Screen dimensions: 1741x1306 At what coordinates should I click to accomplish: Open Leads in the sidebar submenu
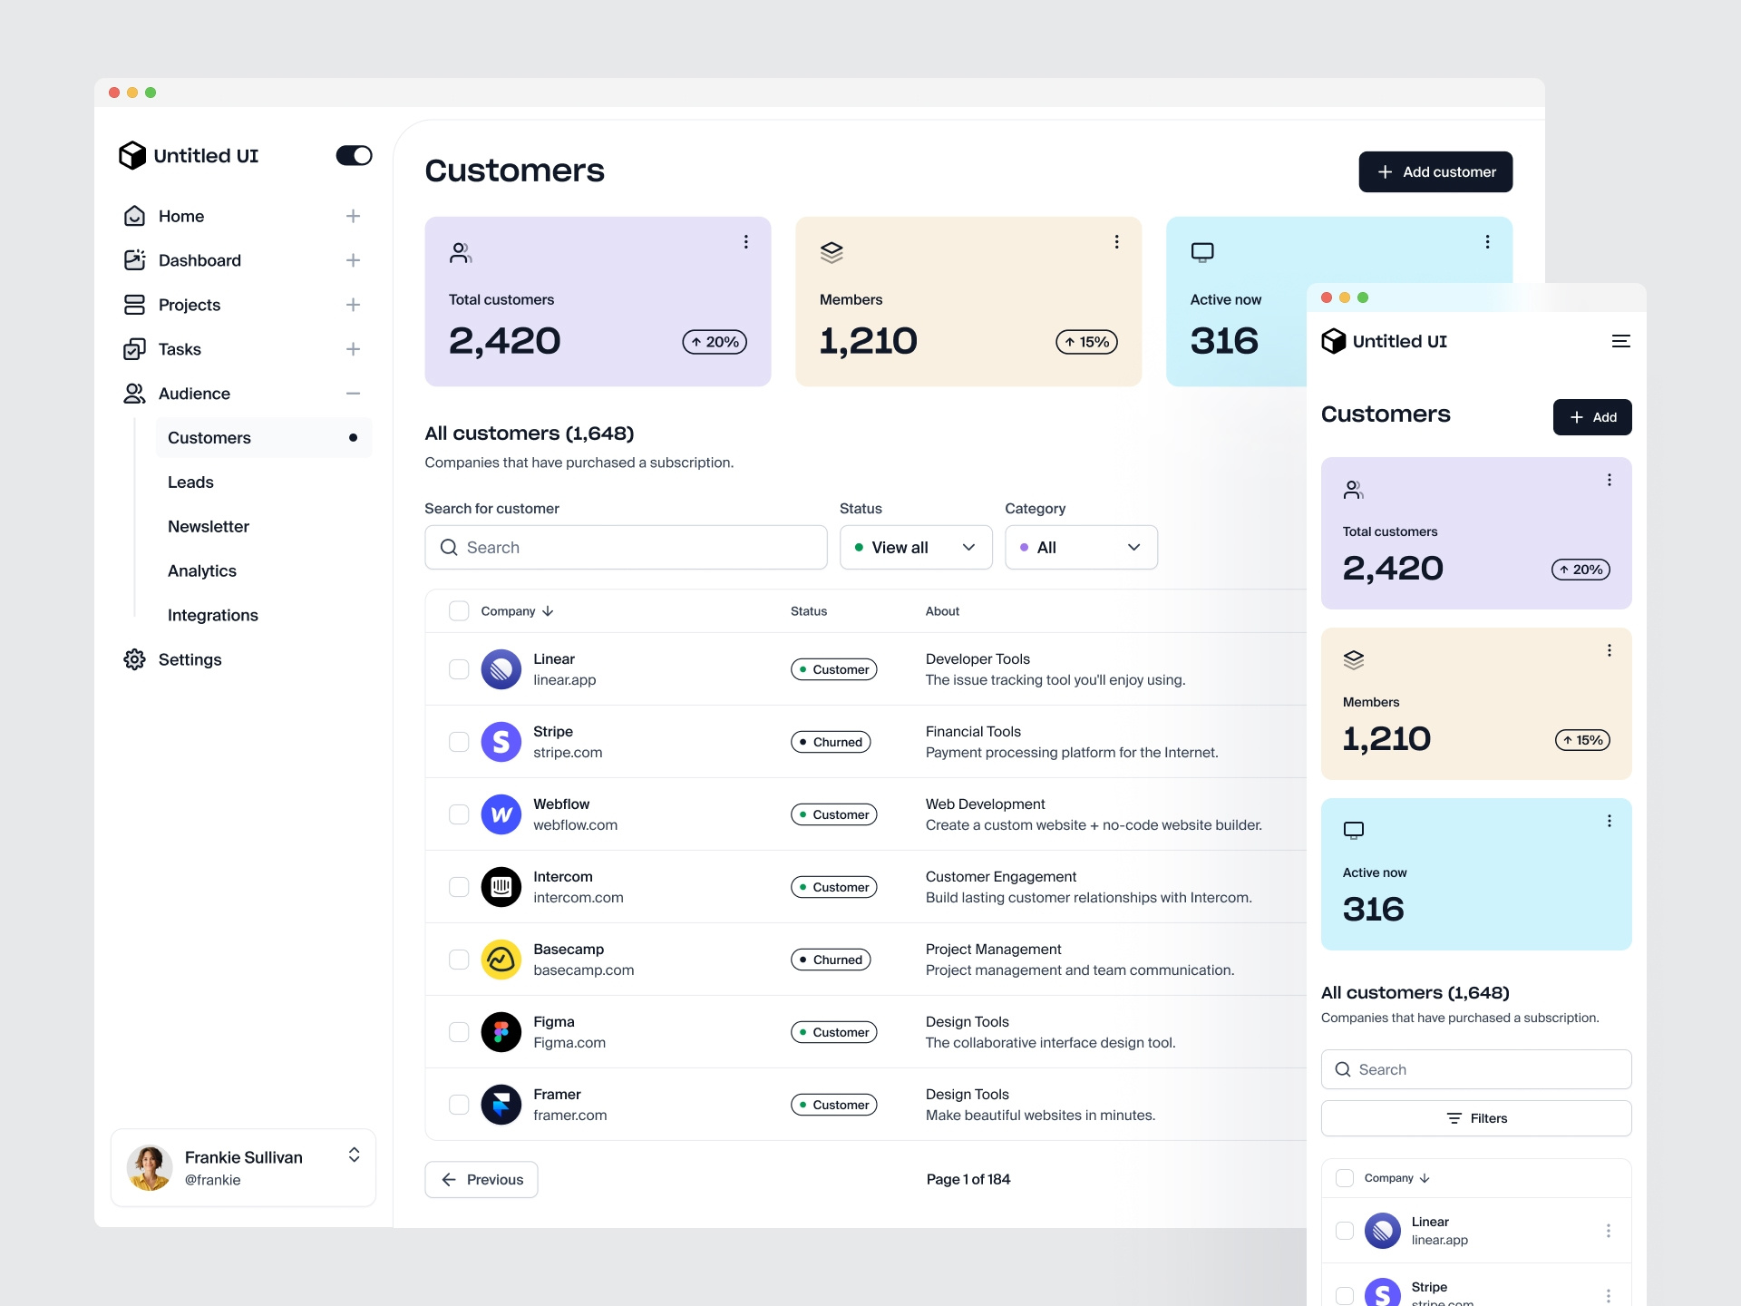[190, 482]
